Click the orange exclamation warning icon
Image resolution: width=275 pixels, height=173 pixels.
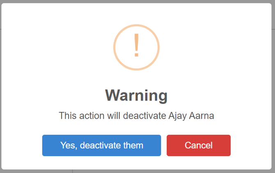pyautogui.click(x=136, y=46)
